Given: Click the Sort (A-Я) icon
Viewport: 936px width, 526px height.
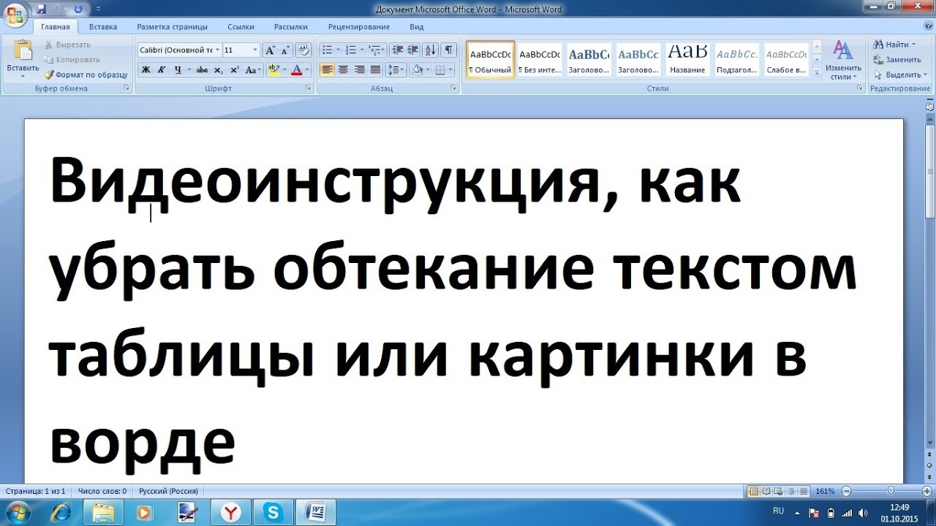Looking at the screenshot, I should pyautogui.click(x=431, y=50).
